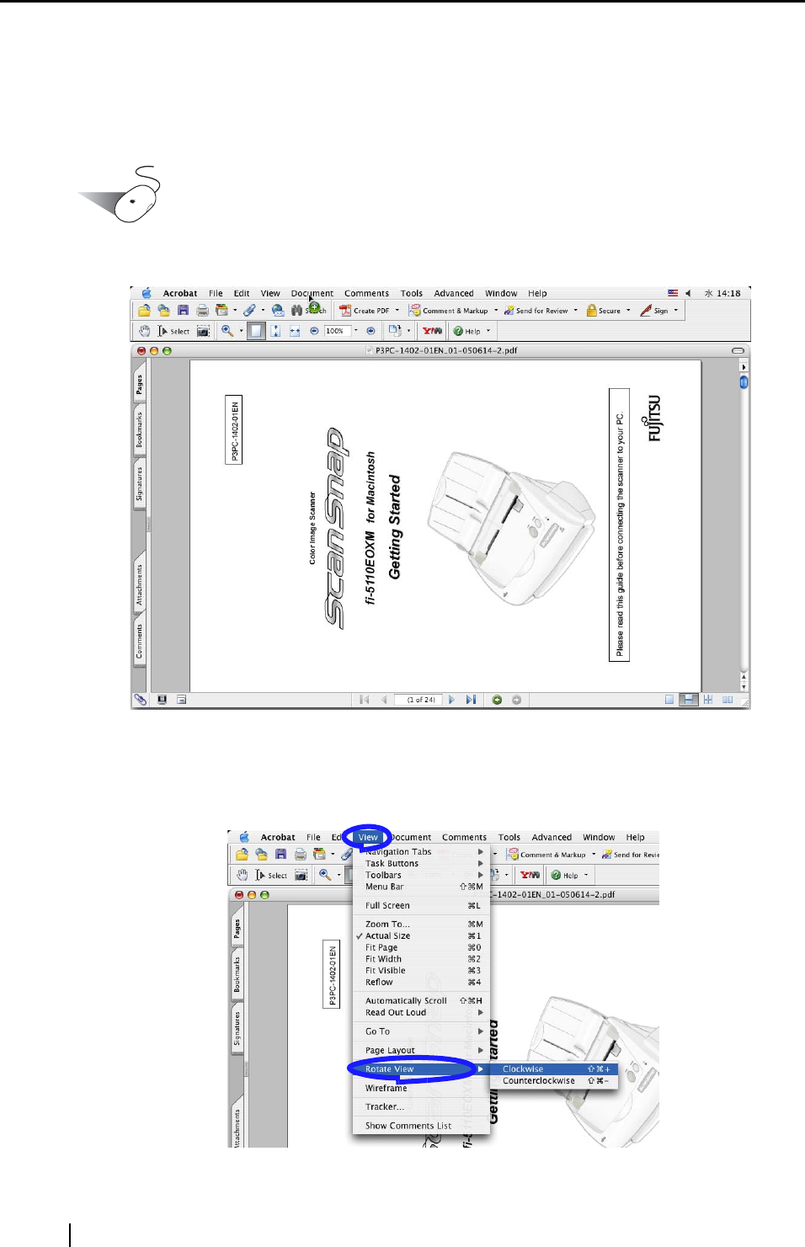The width and height of the screenshot is (805, 1247).
Task: Choose Rotate View in the View menu
Action: [x=420, y=1069]
